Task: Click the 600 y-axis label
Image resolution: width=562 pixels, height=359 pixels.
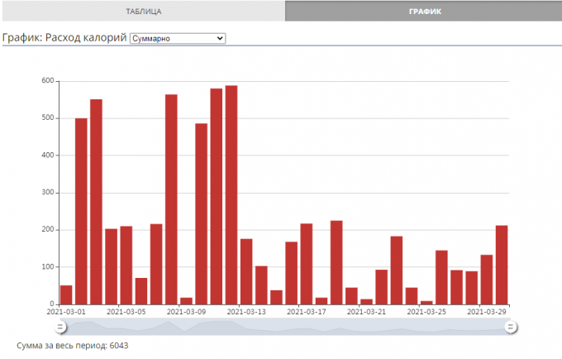Action: tap(48, 81)
